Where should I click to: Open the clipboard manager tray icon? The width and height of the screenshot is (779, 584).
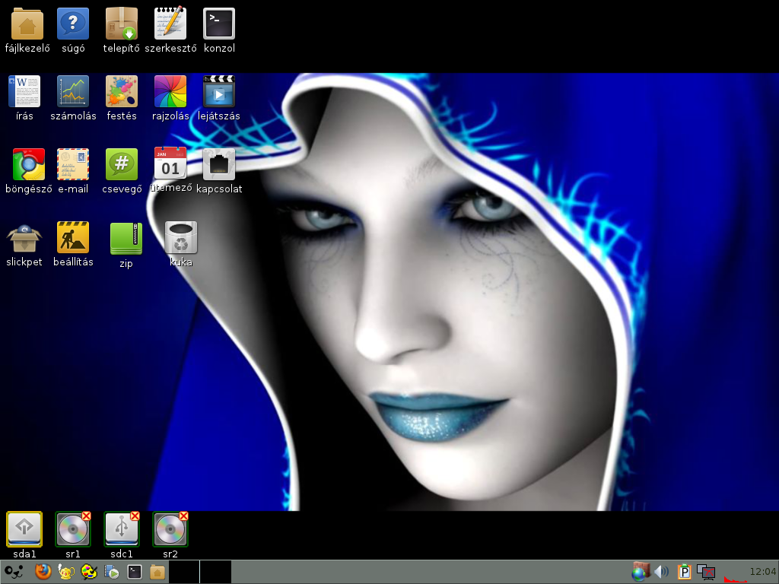pos(684,572)
